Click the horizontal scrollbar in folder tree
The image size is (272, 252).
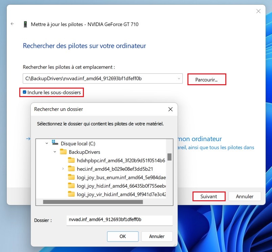(93, 202)
